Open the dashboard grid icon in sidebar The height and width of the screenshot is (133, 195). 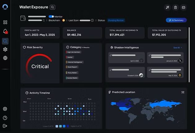click(5, 22)
